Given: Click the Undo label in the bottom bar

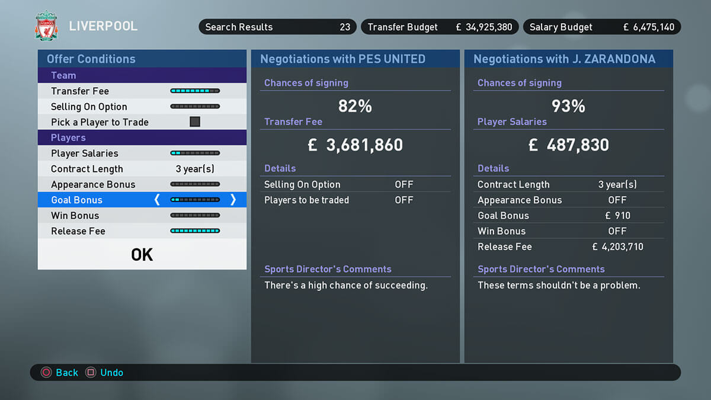Looking at the screenshot, I should tap(112, 373).
